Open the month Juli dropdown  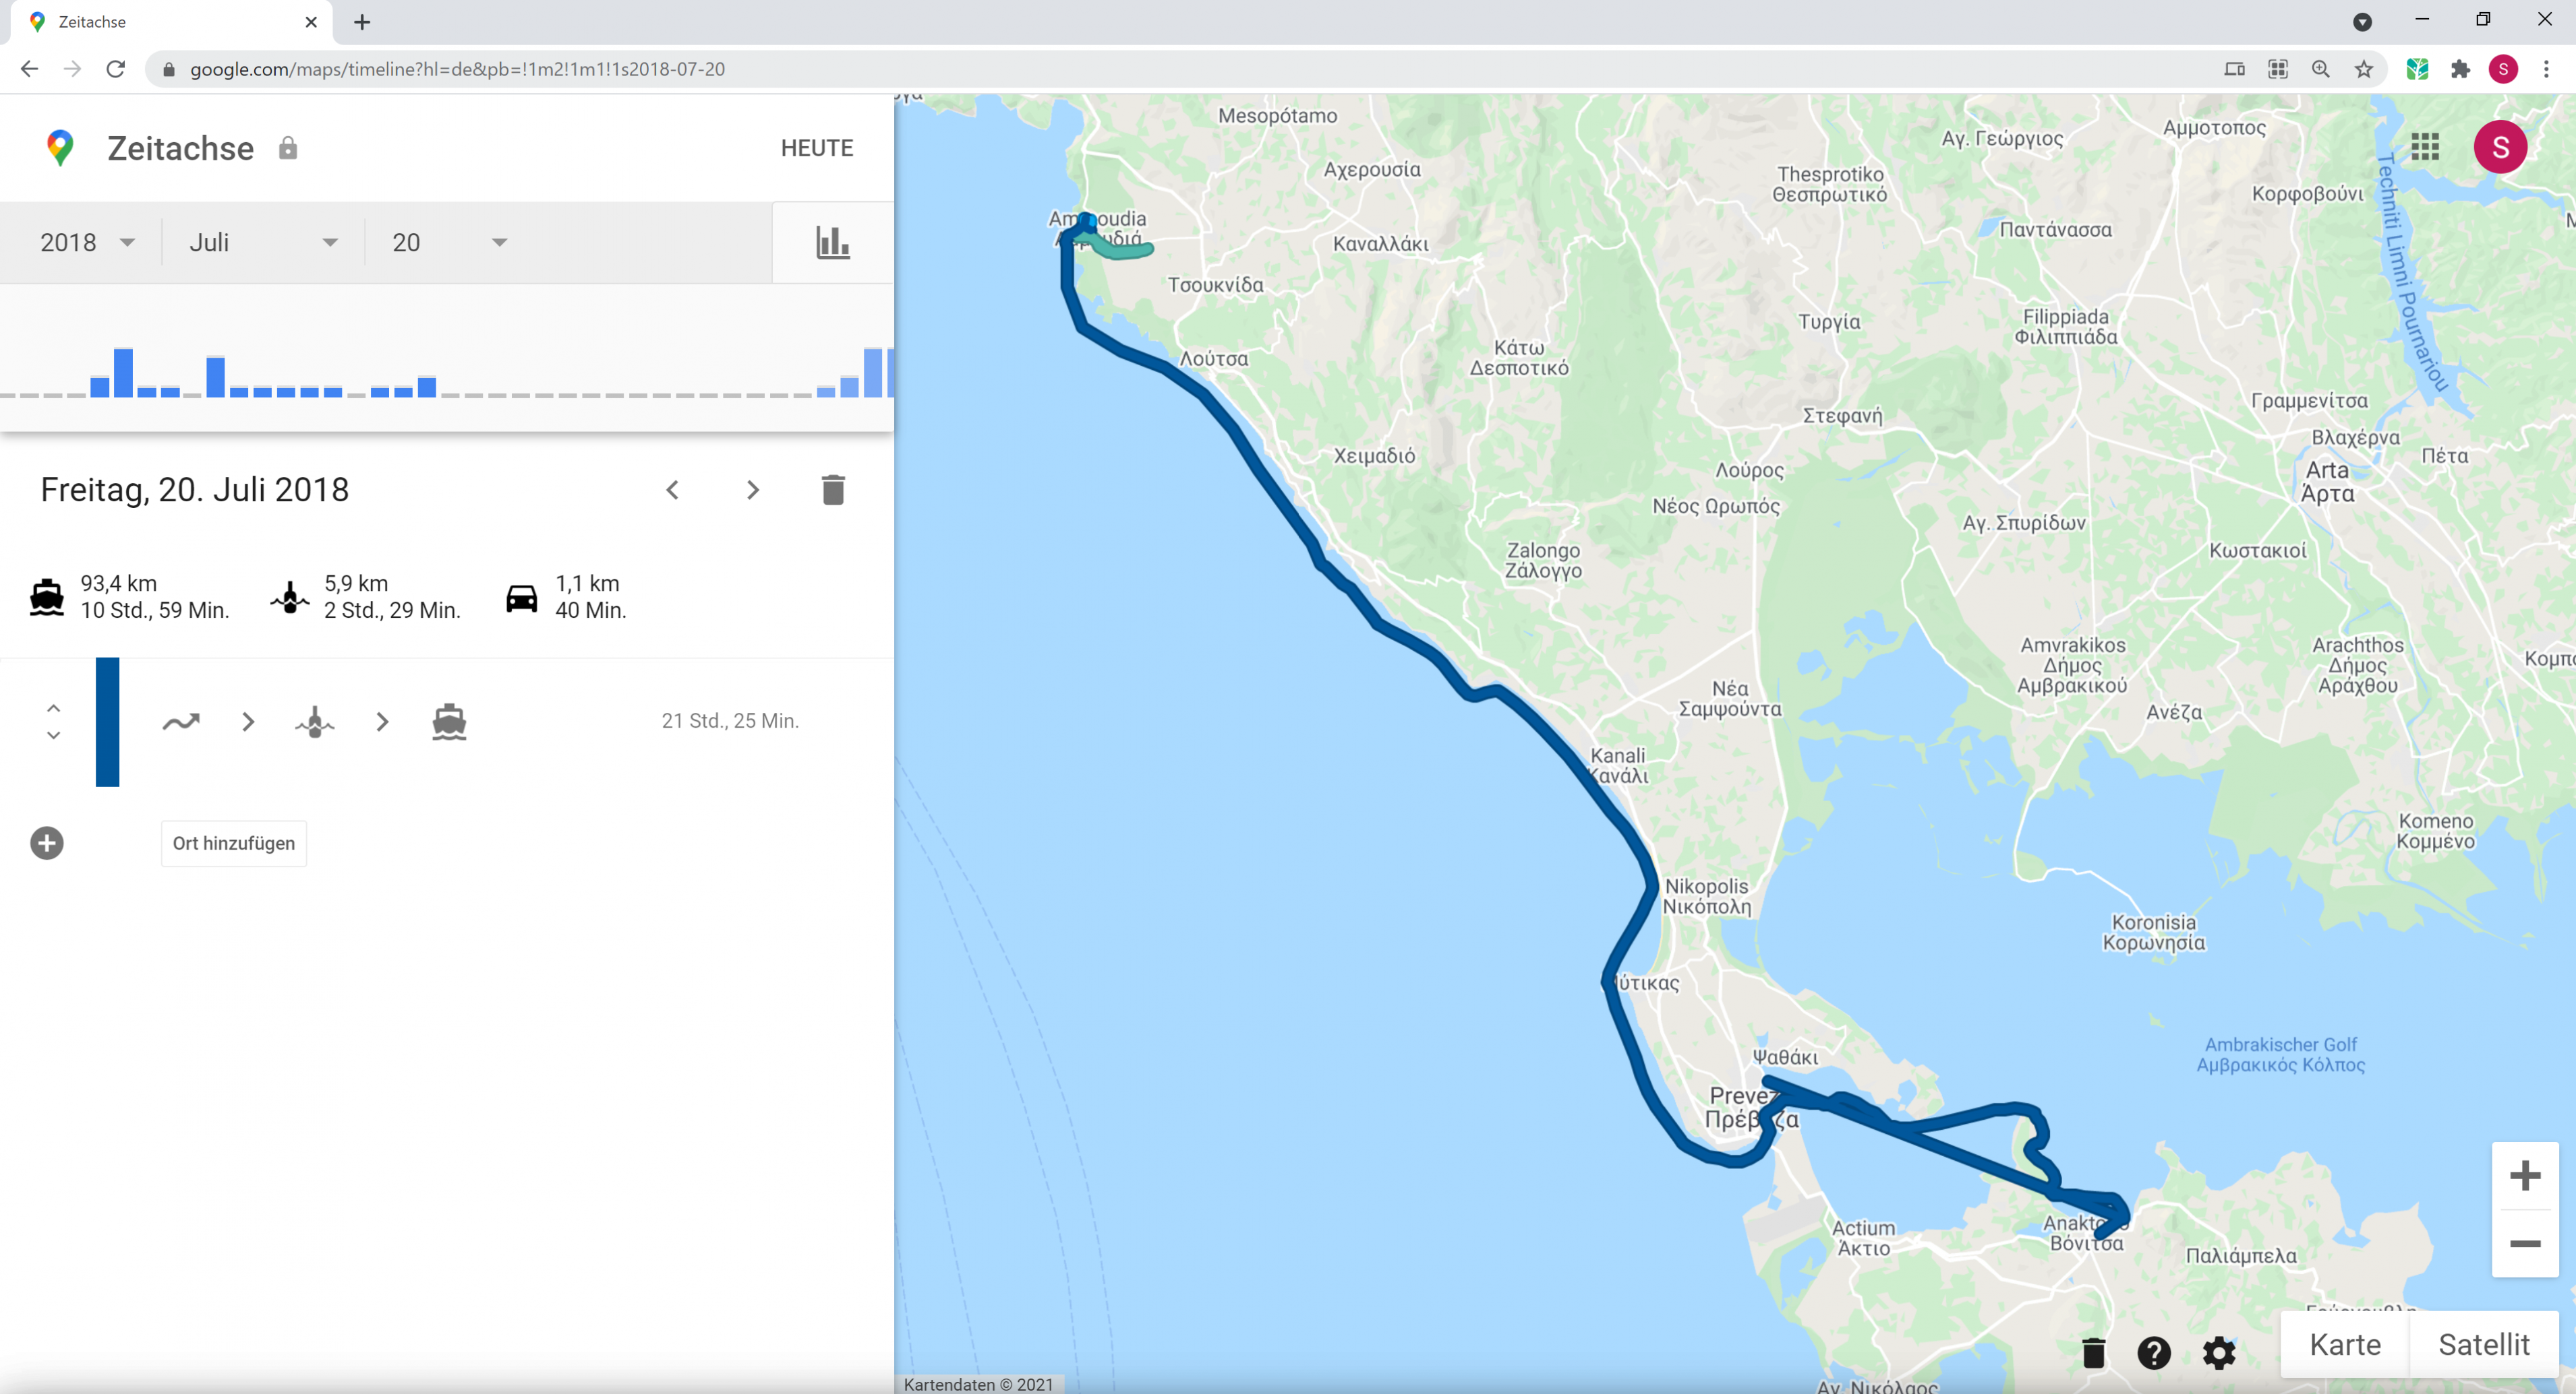pyautogui.click(x=263, y=243)
